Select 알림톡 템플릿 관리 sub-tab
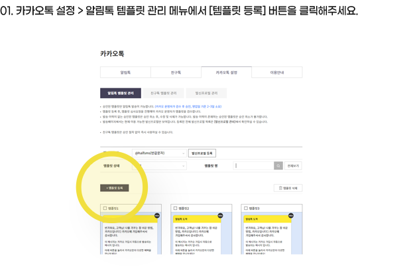Image resolution: width=415 pixels, height=271 pixels. (121, 94)
